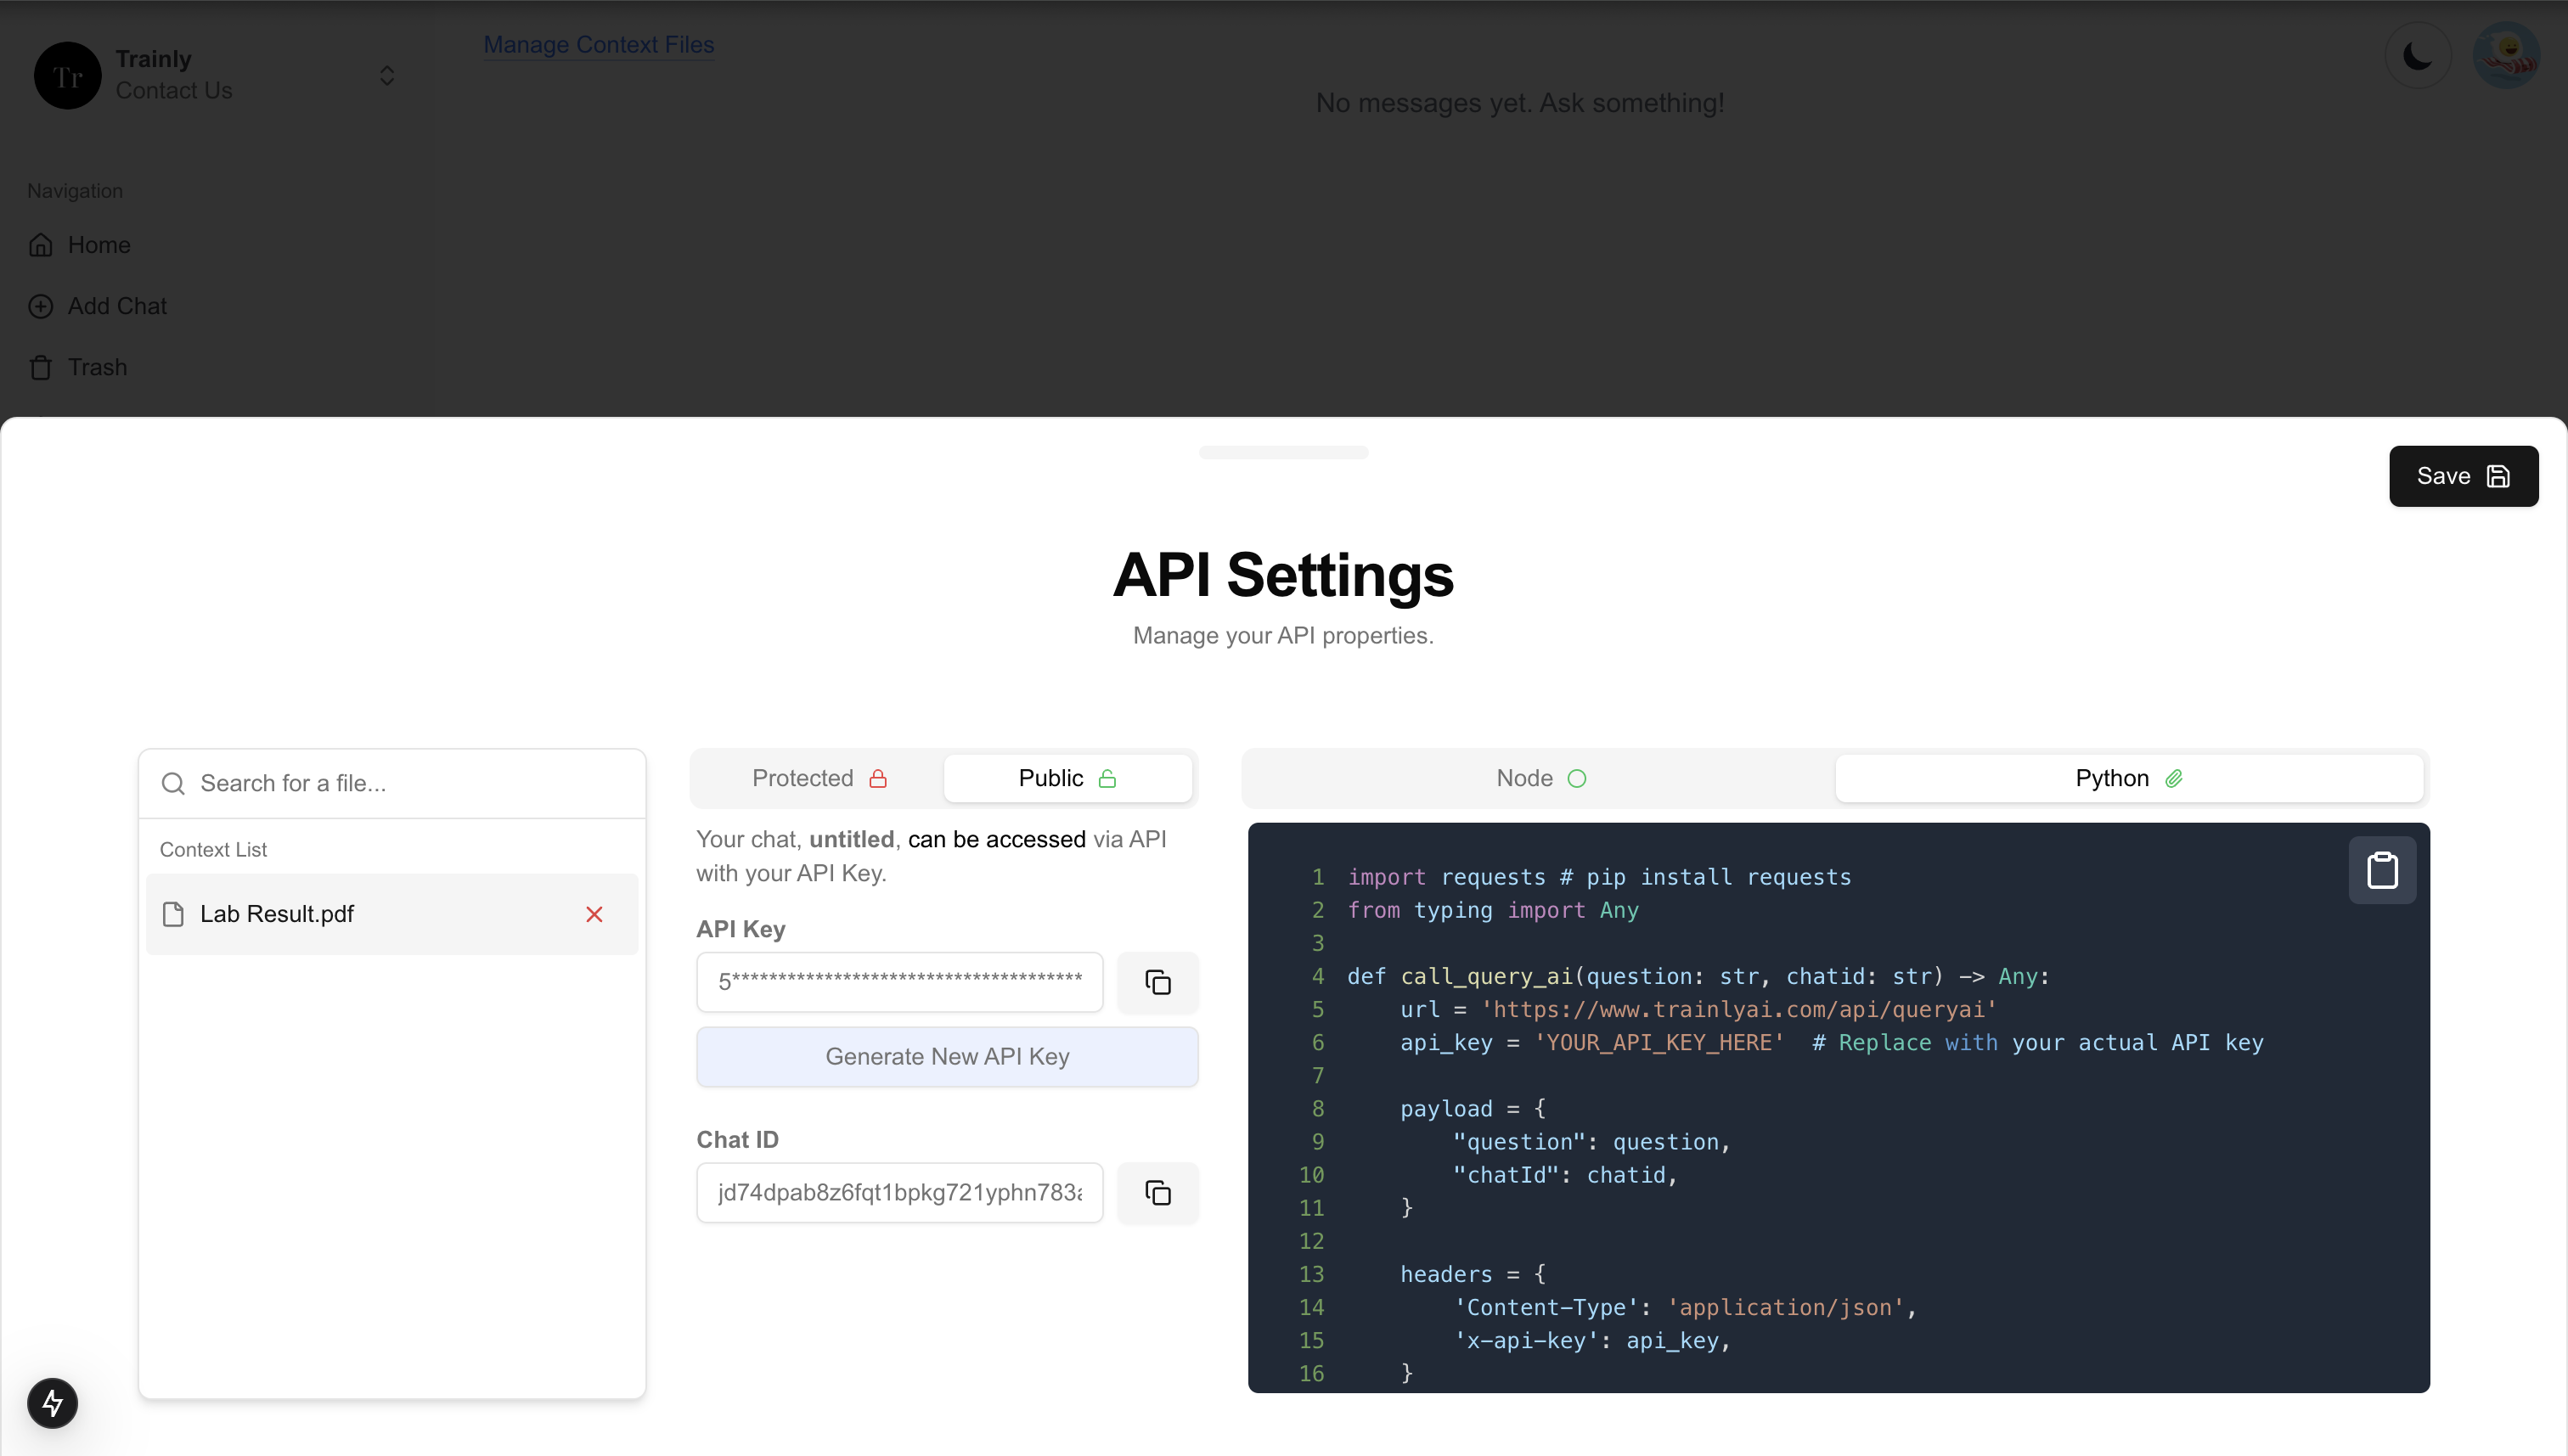Click the drawer drag handle bar
2568x1456 pixels.
tap(1283, 452)
